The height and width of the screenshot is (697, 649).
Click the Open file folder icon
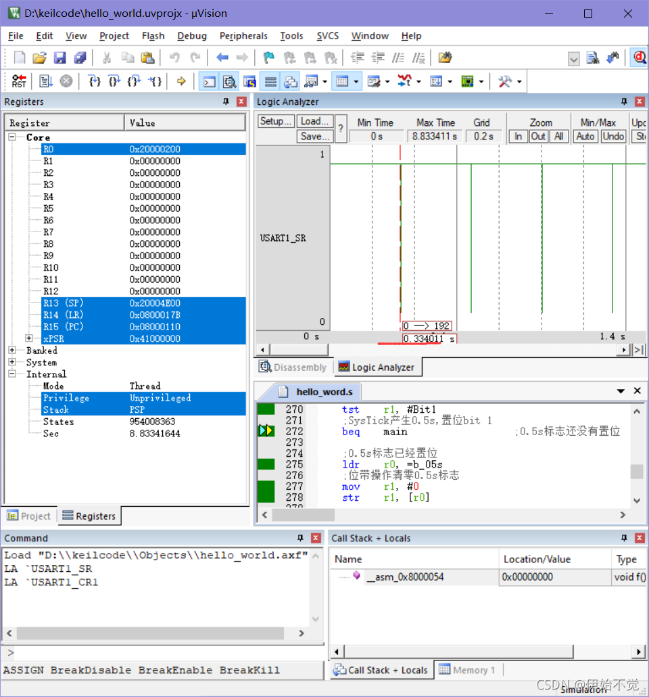[x=39, y=58]
